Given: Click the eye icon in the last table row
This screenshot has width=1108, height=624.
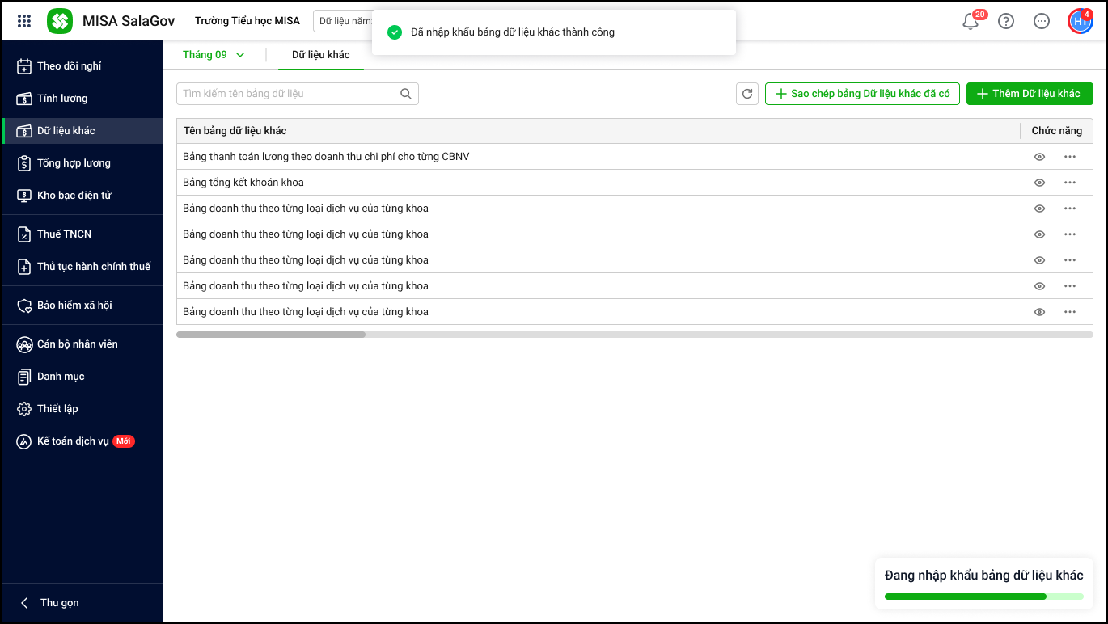Looking at the screenshot, I should (1040, 312).
